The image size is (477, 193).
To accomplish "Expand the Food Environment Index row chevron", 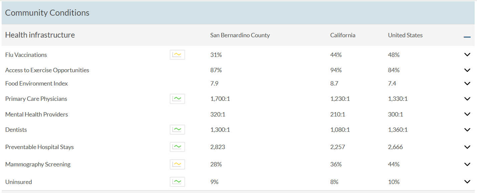I will (x=467, y=84).
